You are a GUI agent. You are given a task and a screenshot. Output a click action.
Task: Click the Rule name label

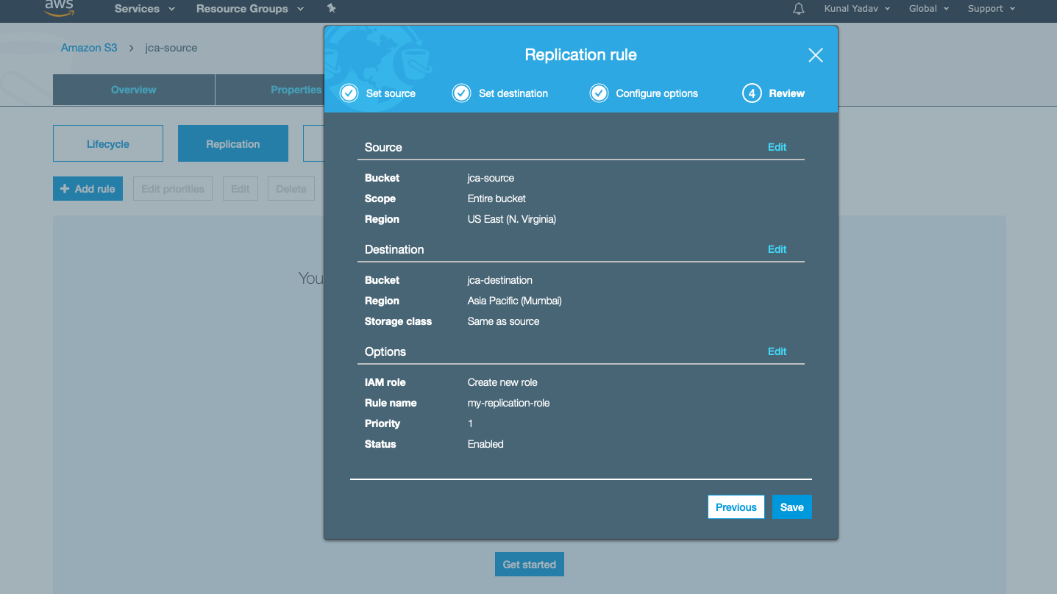pyautogui.click(x=391, y=403)
